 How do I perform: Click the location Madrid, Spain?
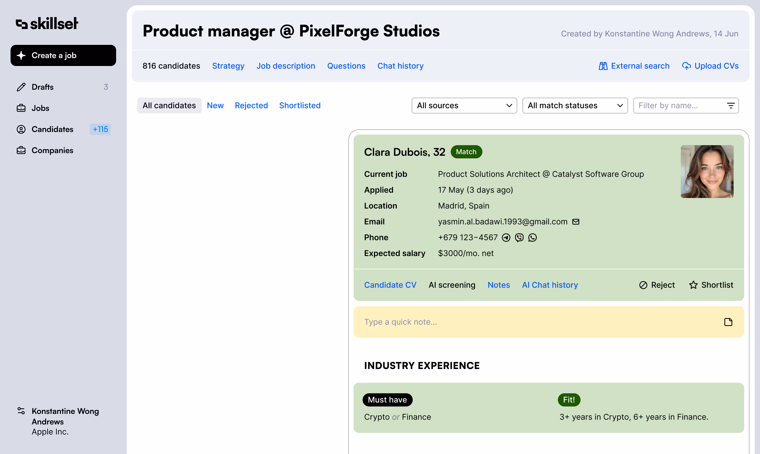[464, 206]
